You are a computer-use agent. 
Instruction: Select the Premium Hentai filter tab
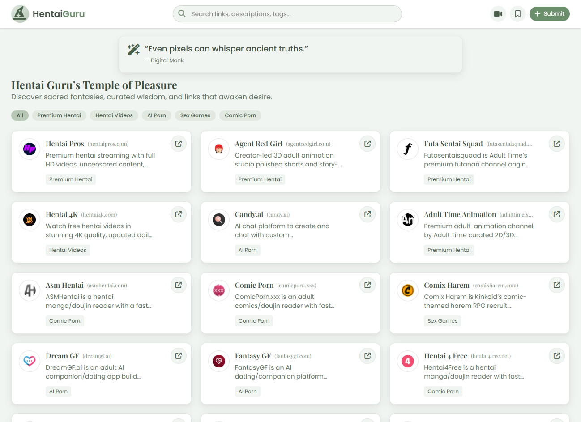coord(59,115)
